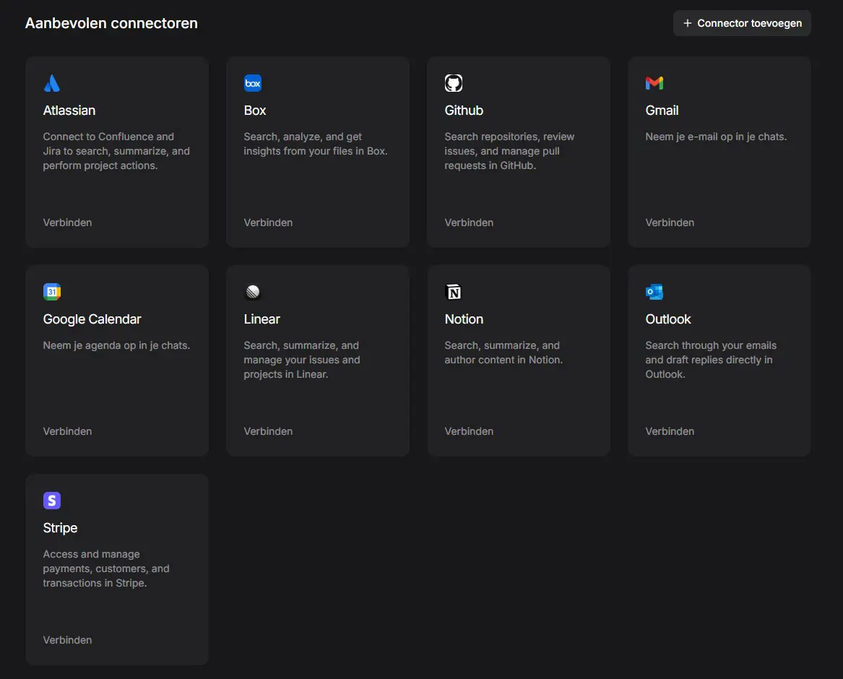Click the Linear logo icon
The image size is (843, 679).
pos(253,292)
